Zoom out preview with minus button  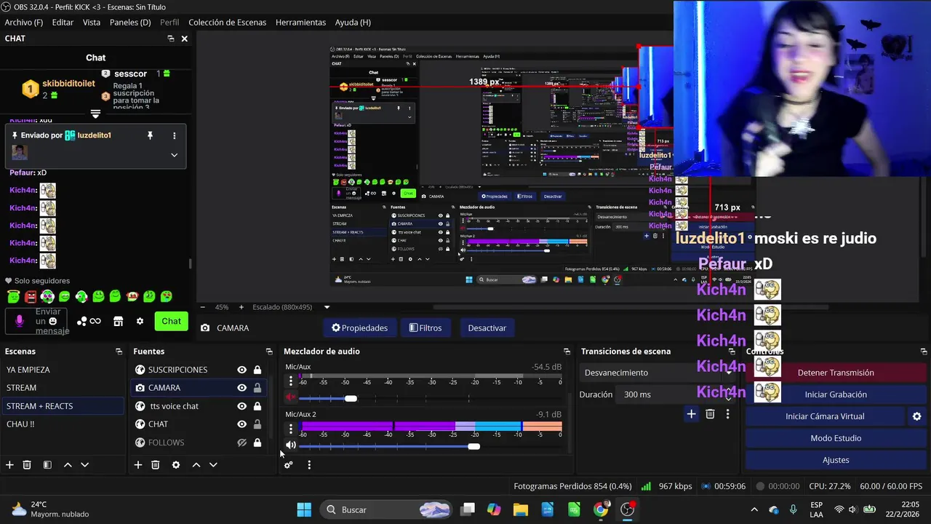[203, 307]
